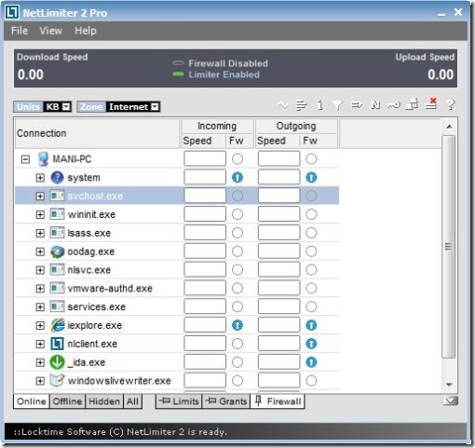Switch to the Hidden tab
Image resolution: width=475 pixels, height=448 pixels.
click(x=104, y=401)
